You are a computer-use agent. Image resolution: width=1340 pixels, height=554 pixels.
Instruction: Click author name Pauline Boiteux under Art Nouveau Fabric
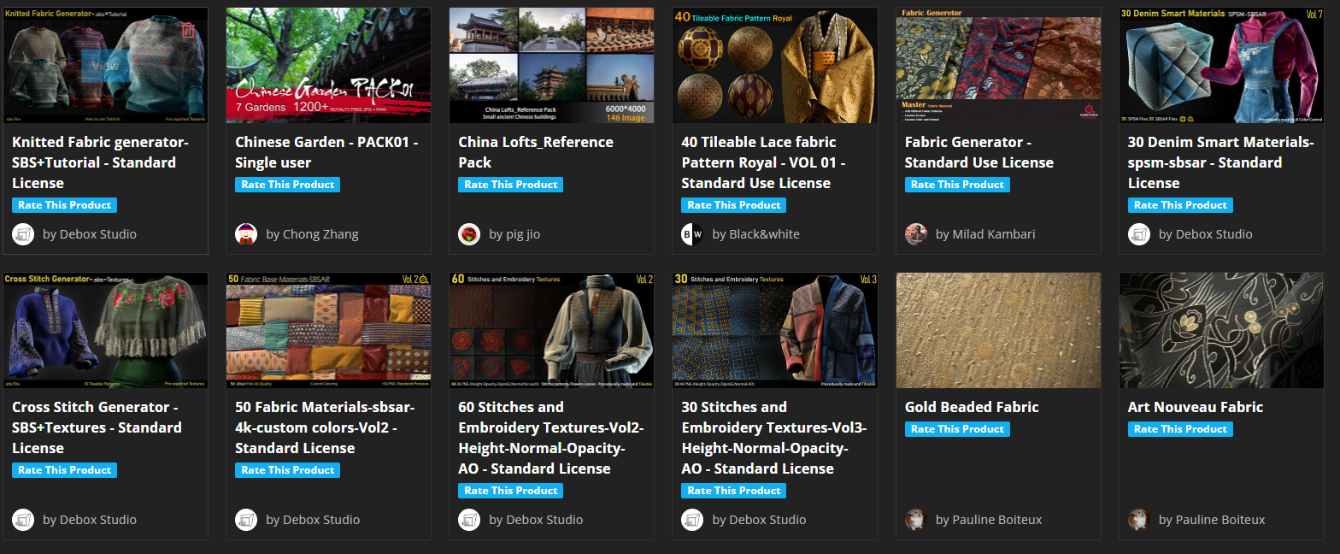(1211, 520)
